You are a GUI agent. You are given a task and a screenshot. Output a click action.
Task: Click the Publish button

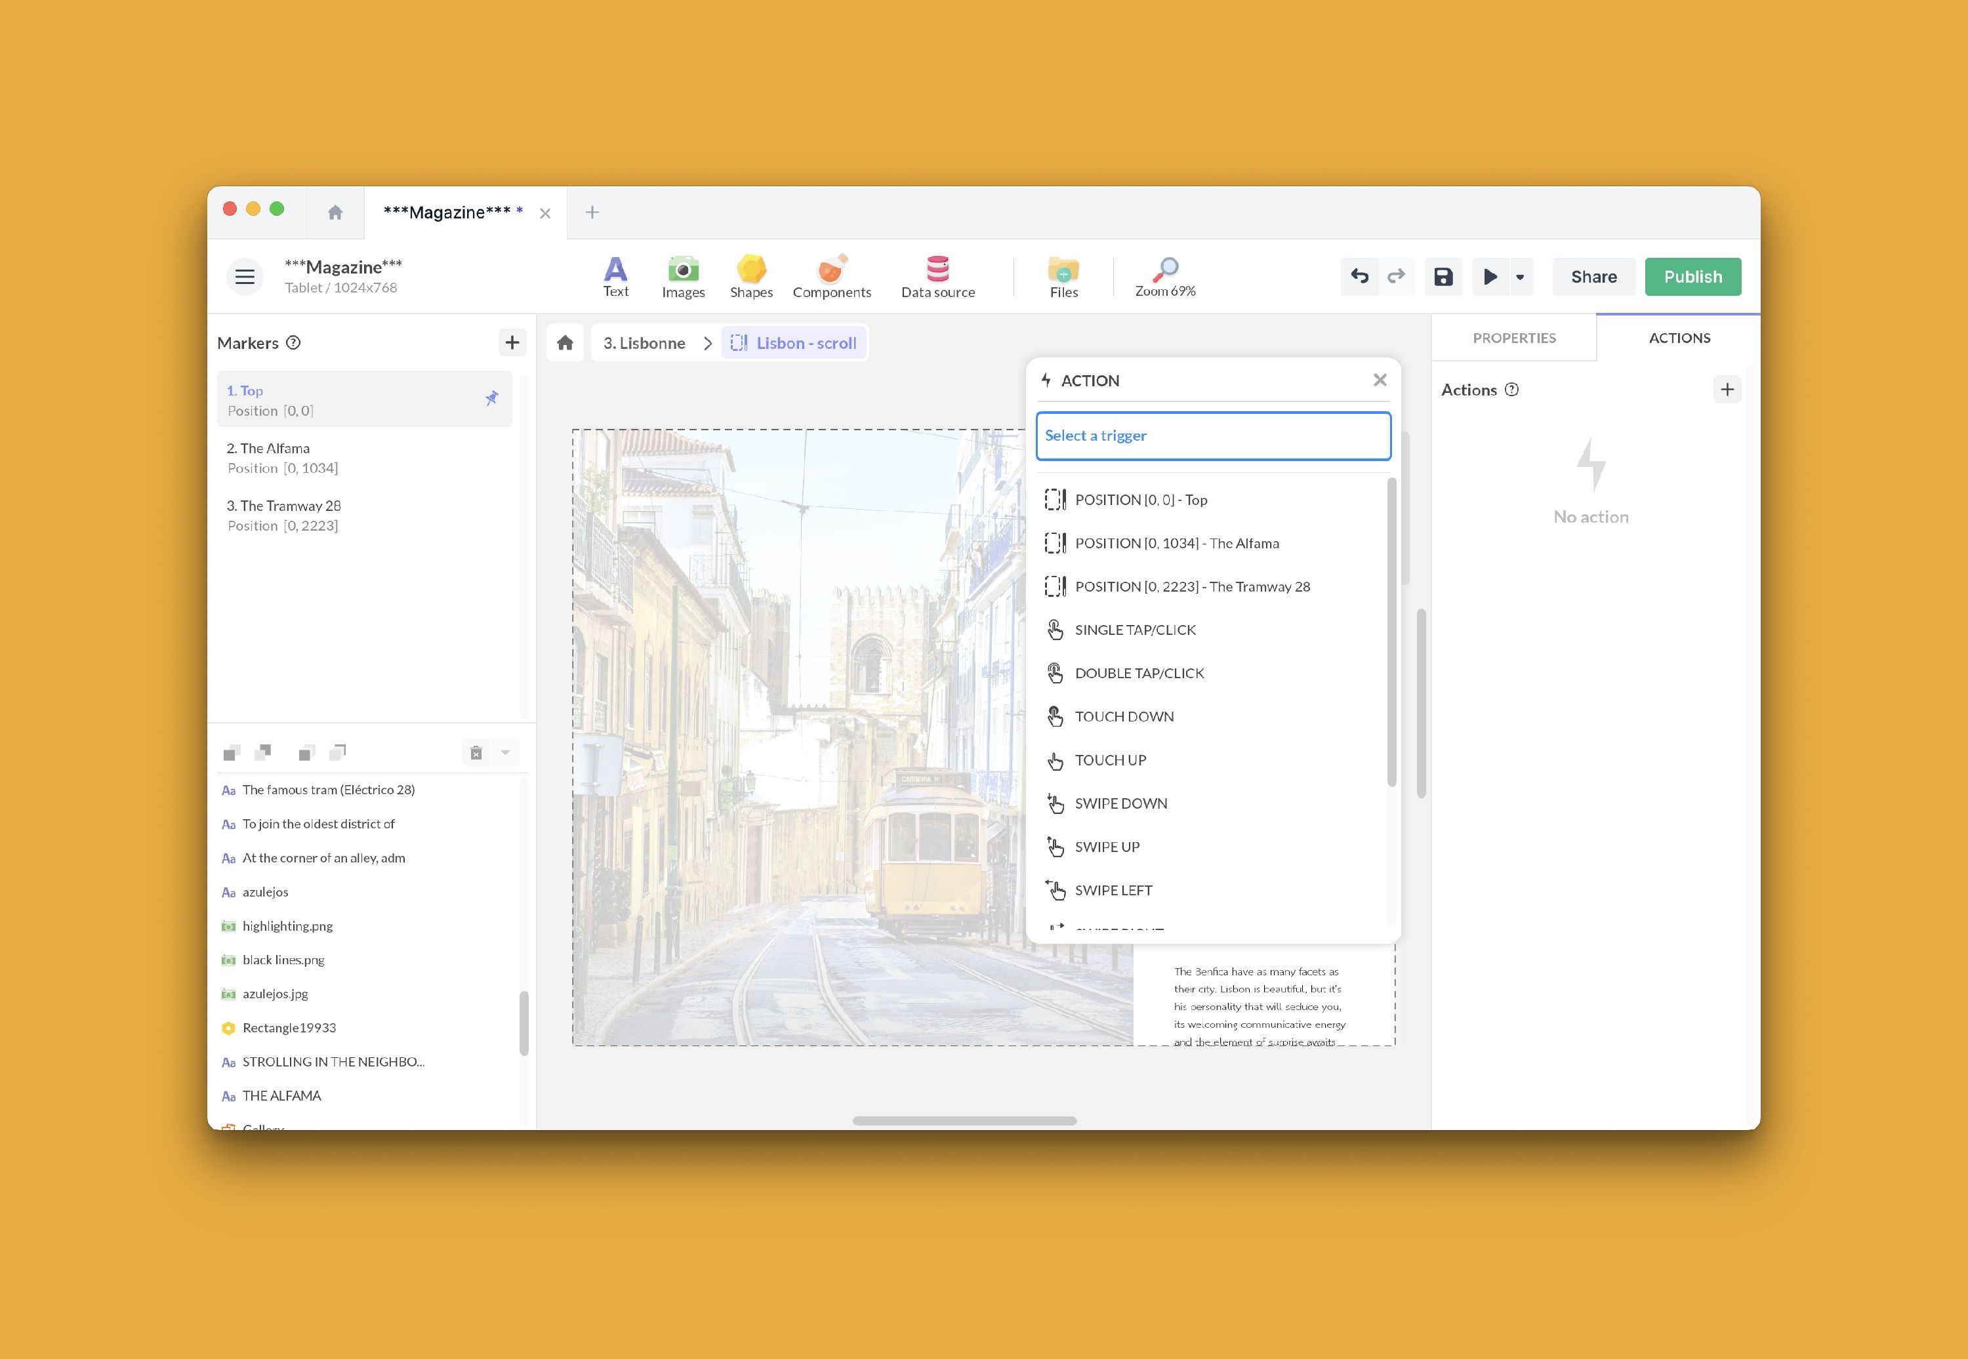[x=1692, y=277]
